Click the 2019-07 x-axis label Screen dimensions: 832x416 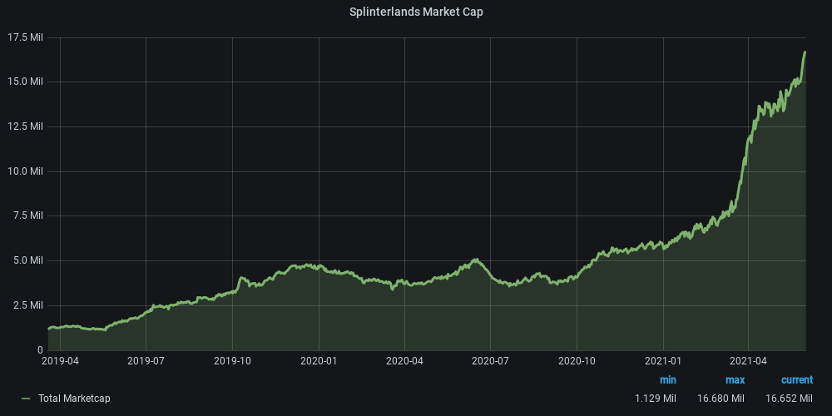[x=146, y=361]
